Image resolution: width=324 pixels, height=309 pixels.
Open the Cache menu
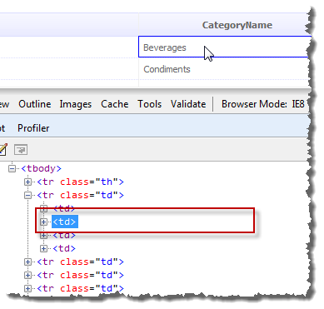pos(115,104)
